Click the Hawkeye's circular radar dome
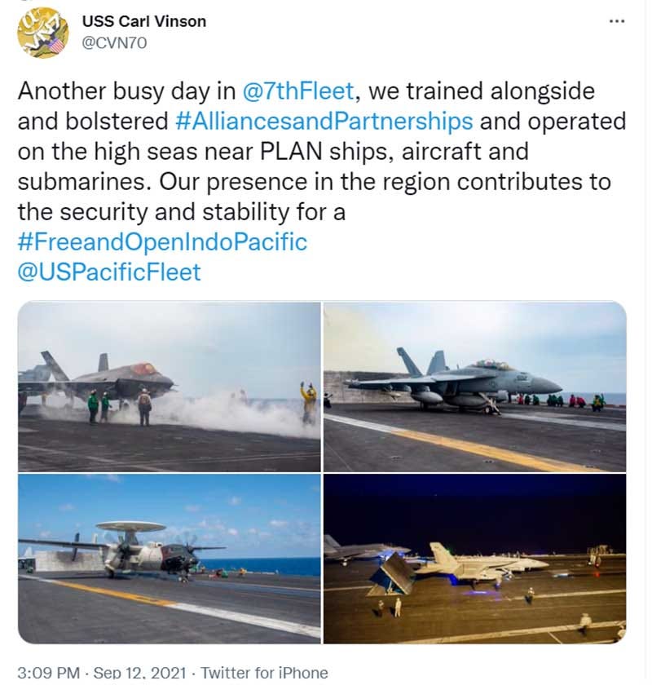652x694 pixels. click(130, 527)
